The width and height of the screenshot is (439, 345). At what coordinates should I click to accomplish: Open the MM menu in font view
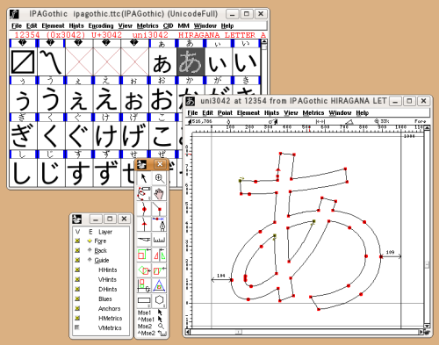point(184,25)
